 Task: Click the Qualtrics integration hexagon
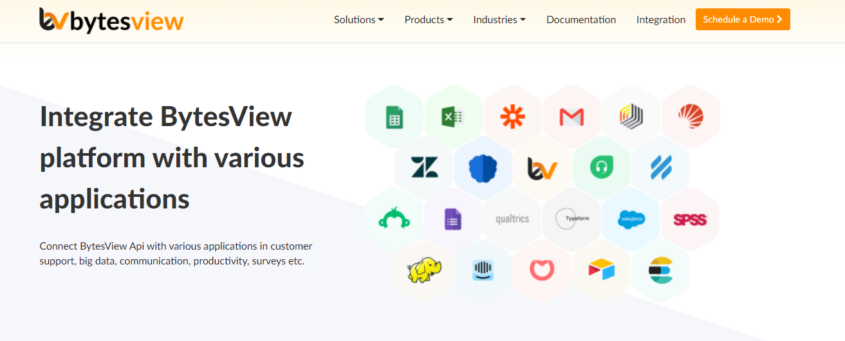click(x=512, y=219)
